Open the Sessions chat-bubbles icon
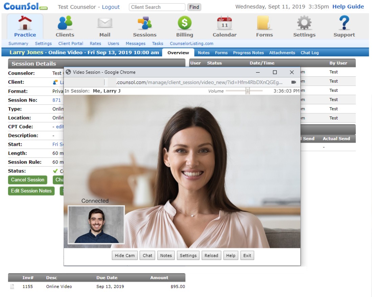This screenshot has width=372, height=297. tap(144, 23)
